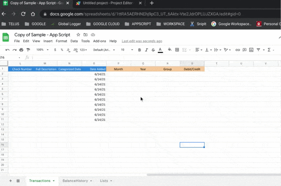This screenshot has height=186, width=281.
Task: Toggle bold formatting
Action: [140, 50]
